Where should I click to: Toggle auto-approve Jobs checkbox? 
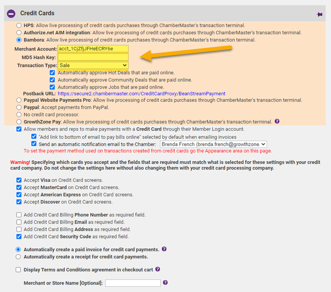(x=52, y=87)
